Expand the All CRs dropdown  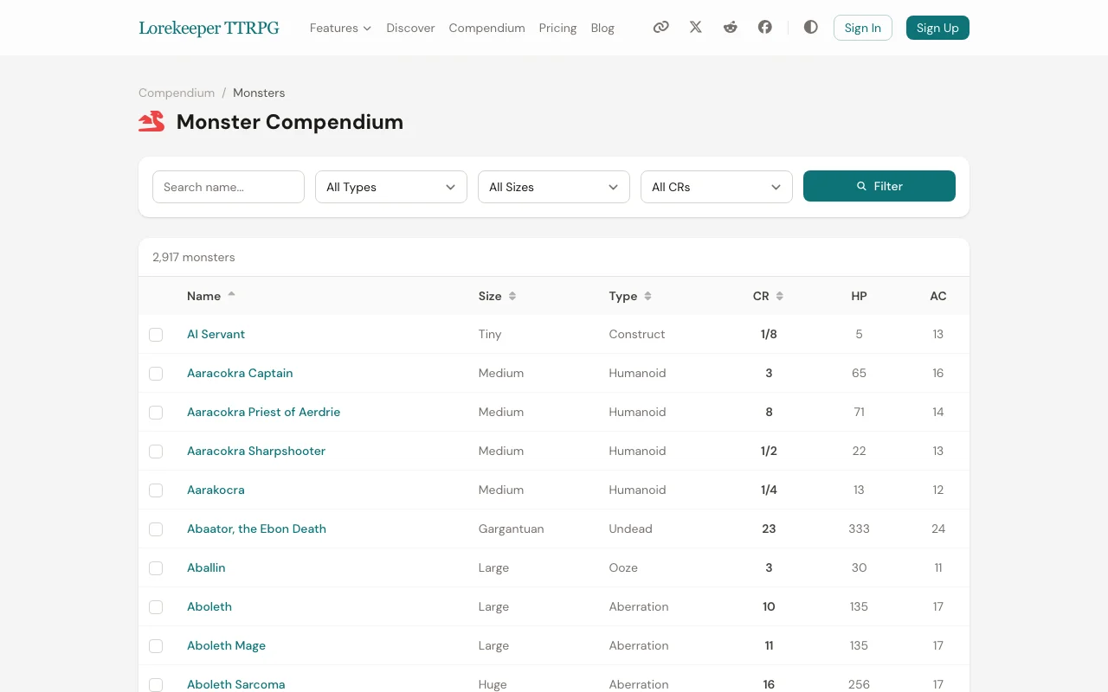click(717, 187)
